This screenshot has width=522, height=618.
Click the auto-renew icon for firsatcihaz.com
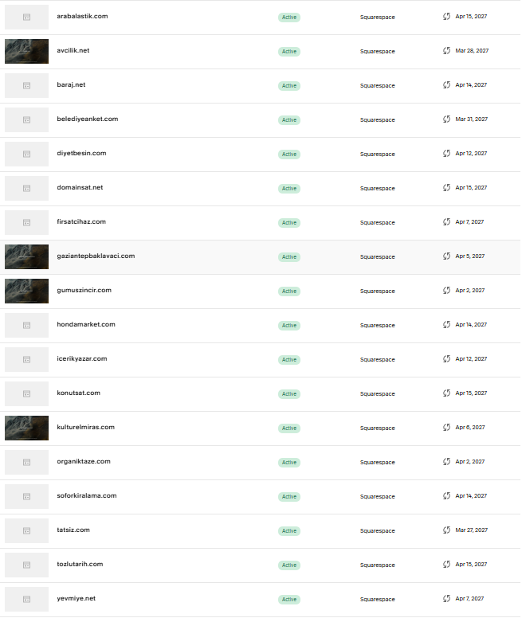click(x=446, y=222)
